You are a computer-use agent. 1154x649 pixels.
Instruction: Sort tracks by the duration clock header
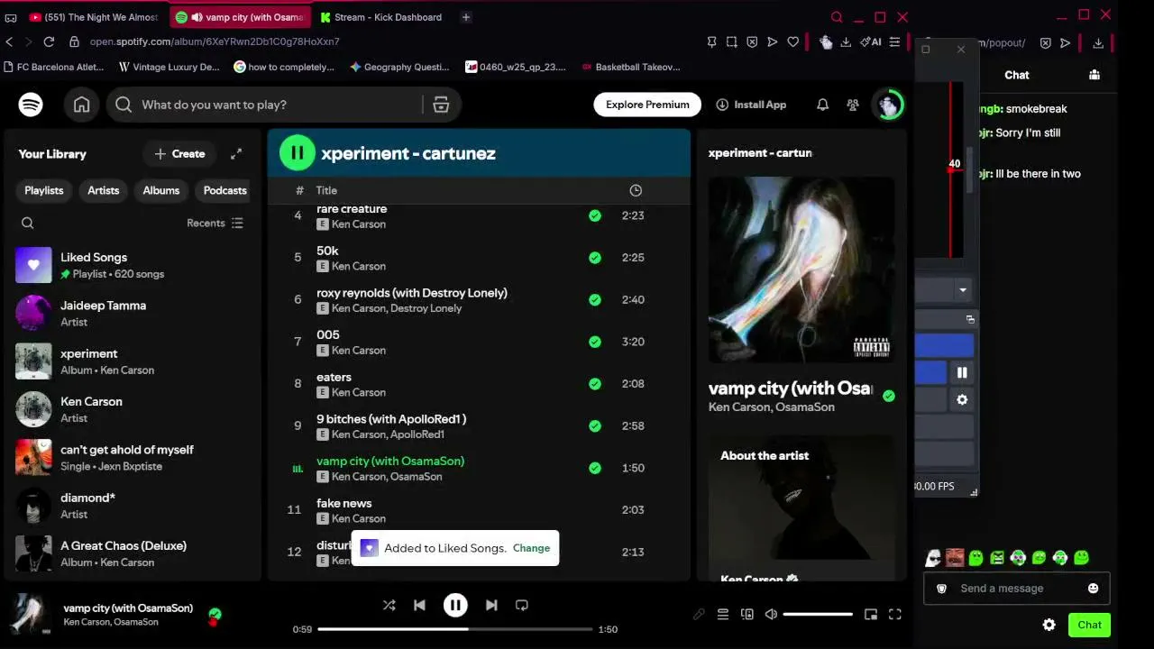[636, 190]
